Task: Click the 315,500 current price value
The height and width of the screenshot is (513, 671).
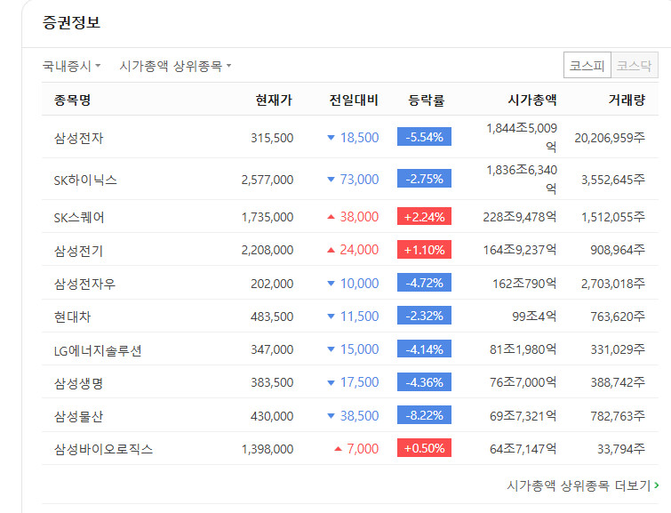Action: (x=272, y=138)
